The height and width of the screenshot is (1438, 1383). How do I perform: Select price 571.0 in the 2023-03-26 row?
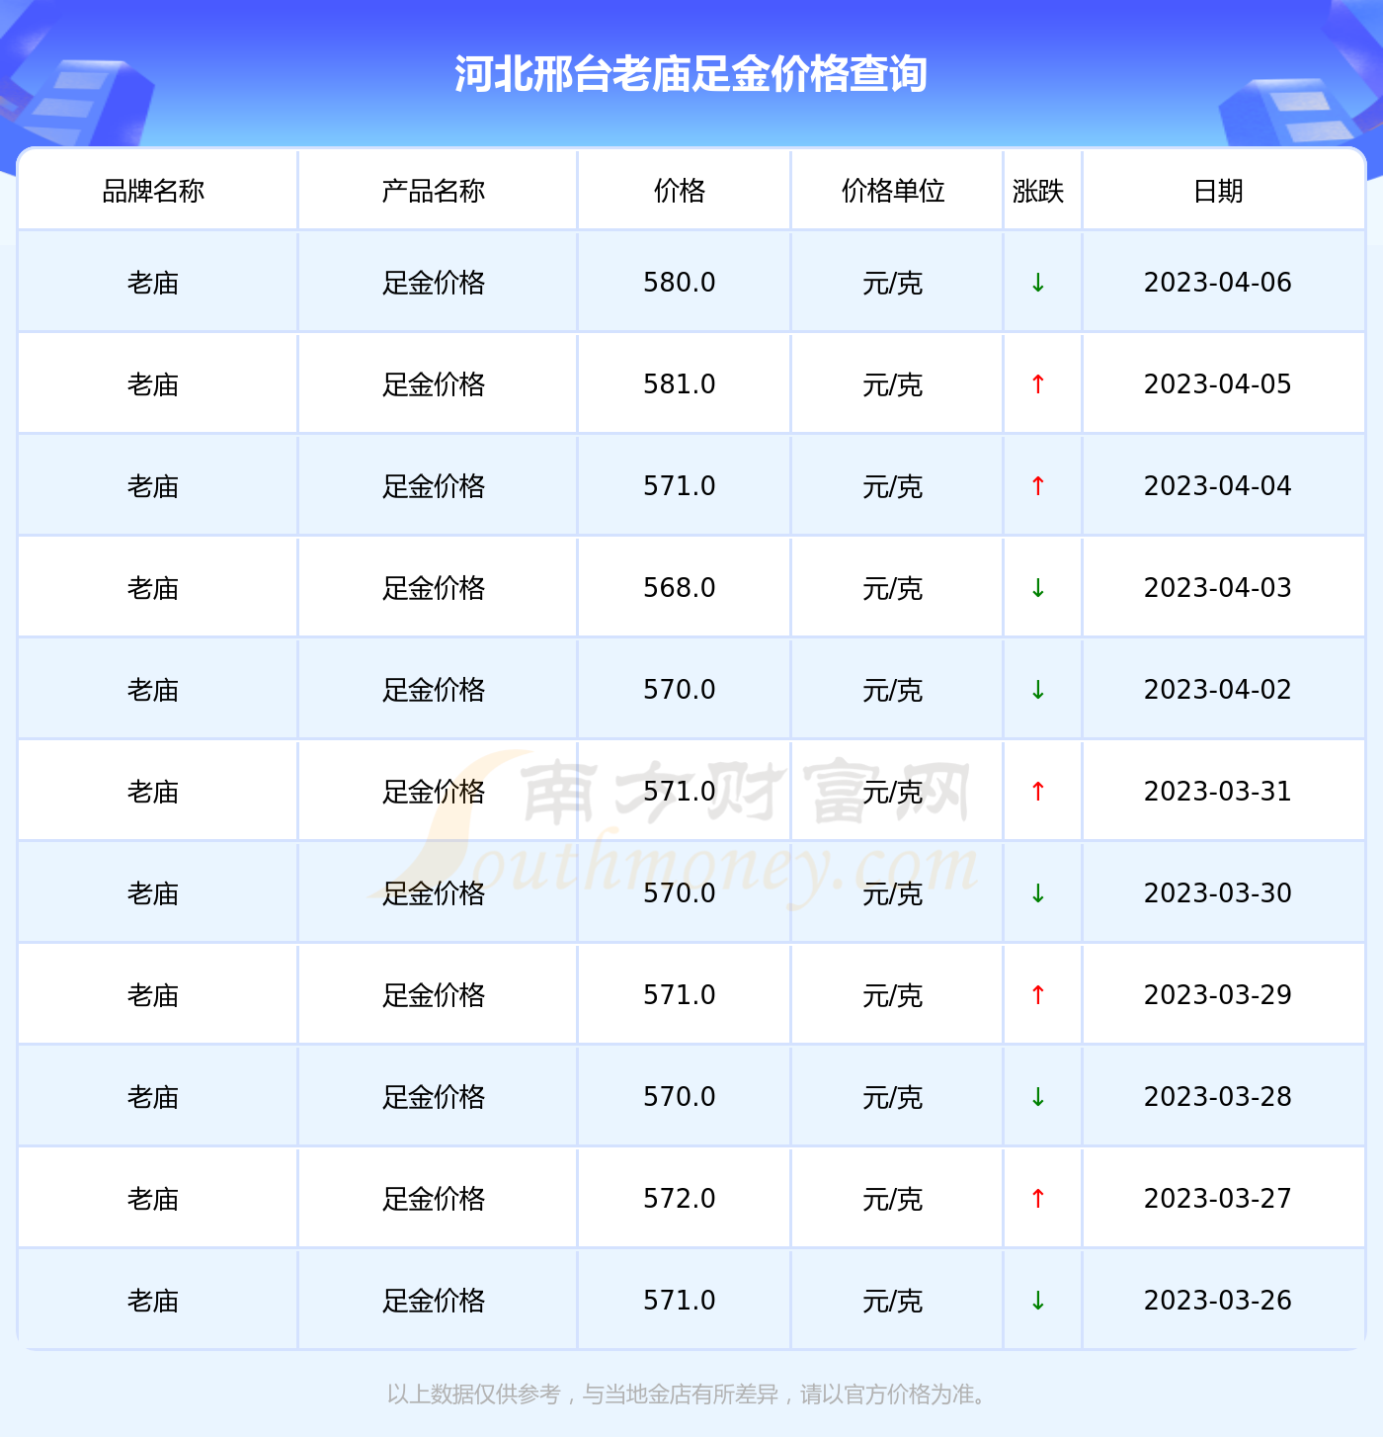680,1301
